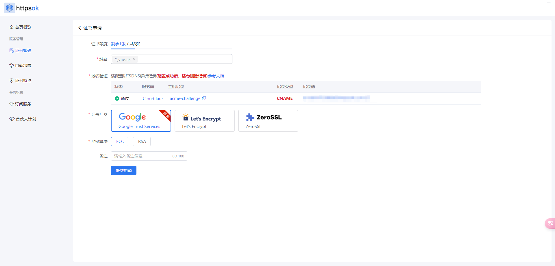Select ZeroSSL certificate vendor
This screenshot has height=266, width=555.
pyautogui.click(x=268, y=121)
